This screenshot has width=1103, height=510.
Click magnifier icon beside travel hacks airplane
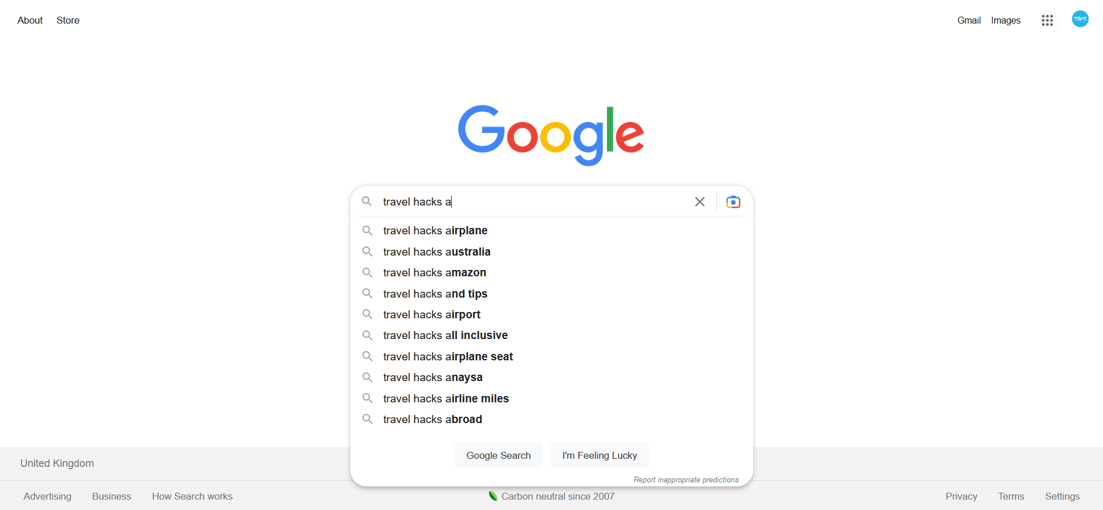[367, 230]
